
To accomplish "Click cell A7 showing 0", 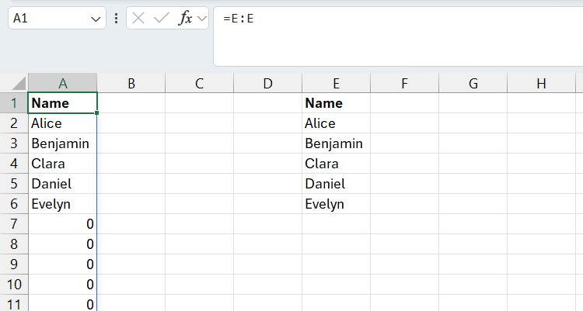I will coord(62,224).
